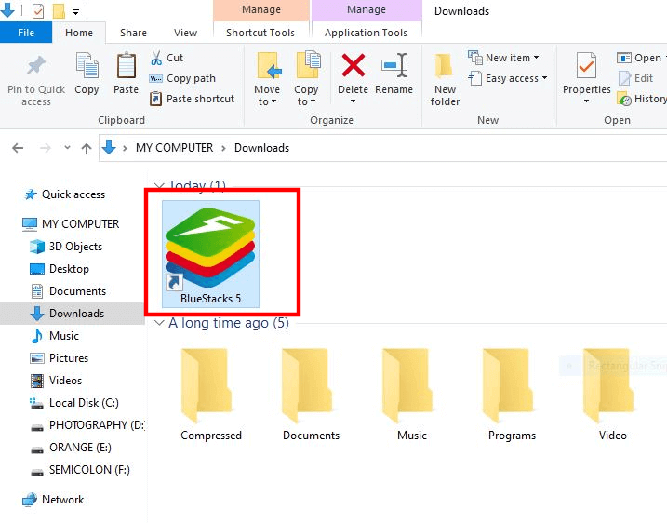Select the Video folder
This screenshot has height=523, width=667.
click(612, 395)
